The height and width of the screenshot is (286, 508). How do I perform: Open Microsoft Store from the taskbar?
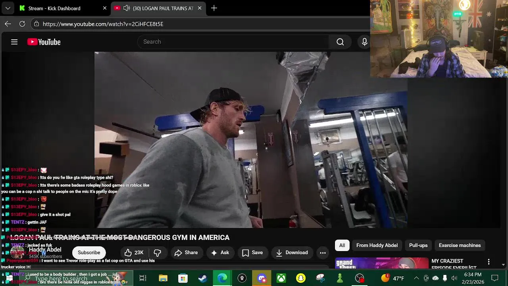[183, 278]
